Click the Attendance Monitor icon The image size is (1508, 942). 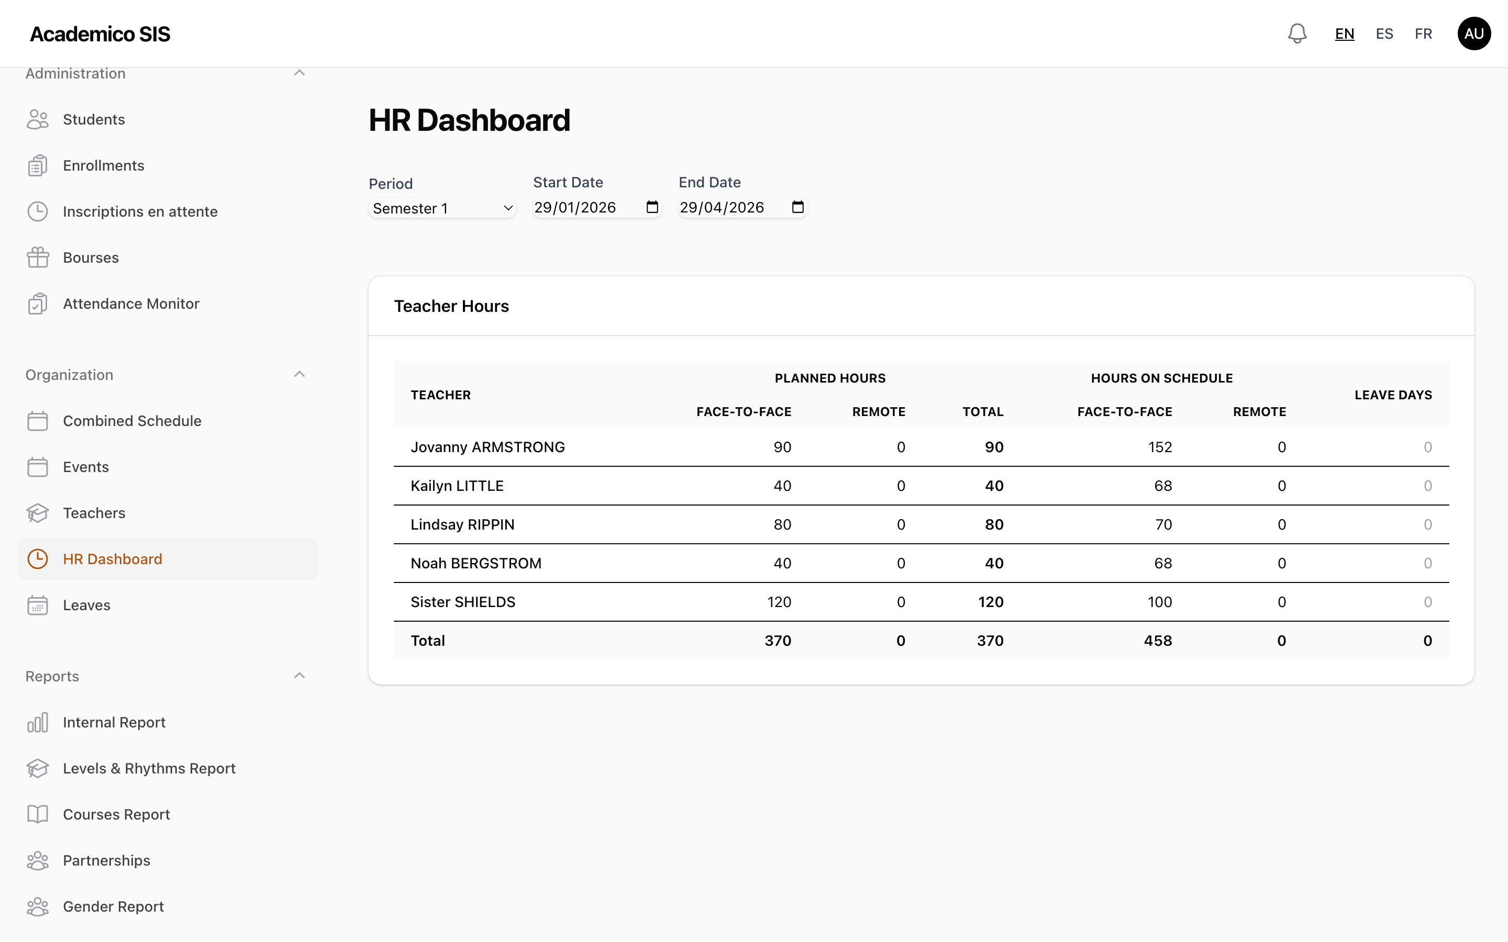[38, 304]
